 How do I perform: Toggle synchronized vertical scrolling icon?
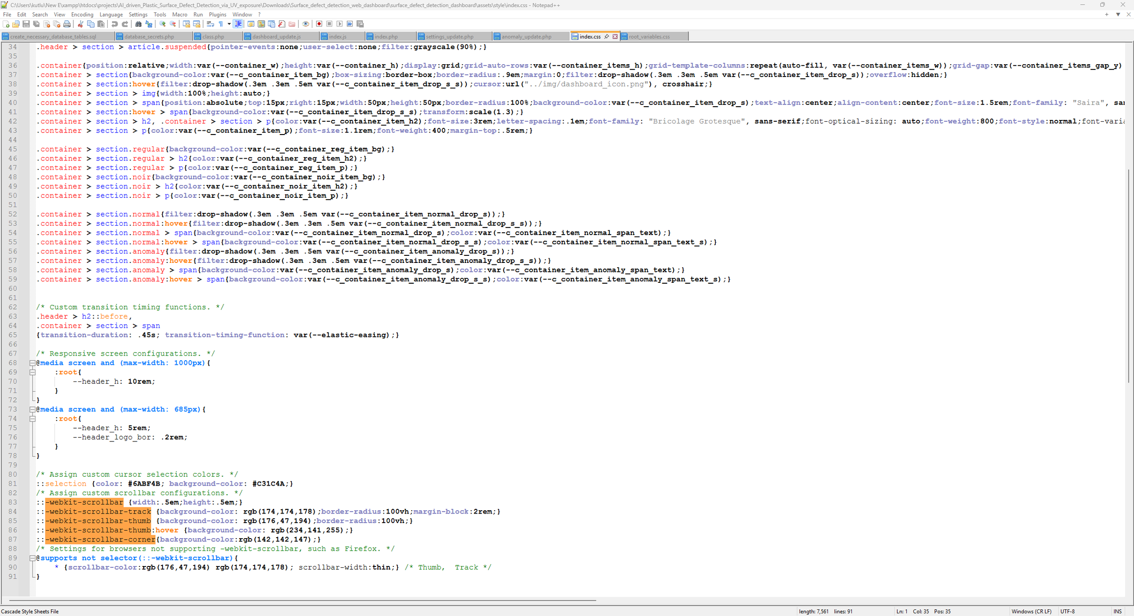(187, 24)
